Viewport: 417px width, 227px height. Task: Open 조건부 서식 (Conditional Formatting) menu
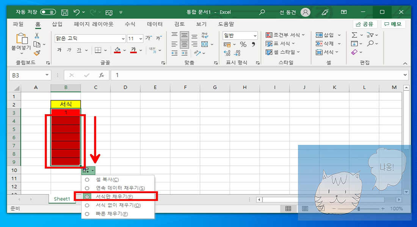tap(285, 35)
